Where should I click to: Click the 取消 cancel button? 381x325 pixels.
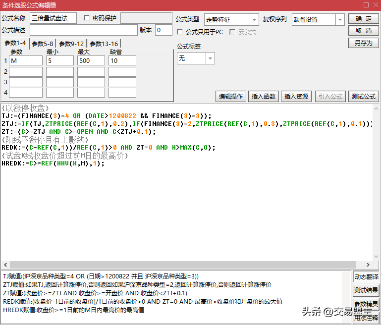click(x=363, y=31)
